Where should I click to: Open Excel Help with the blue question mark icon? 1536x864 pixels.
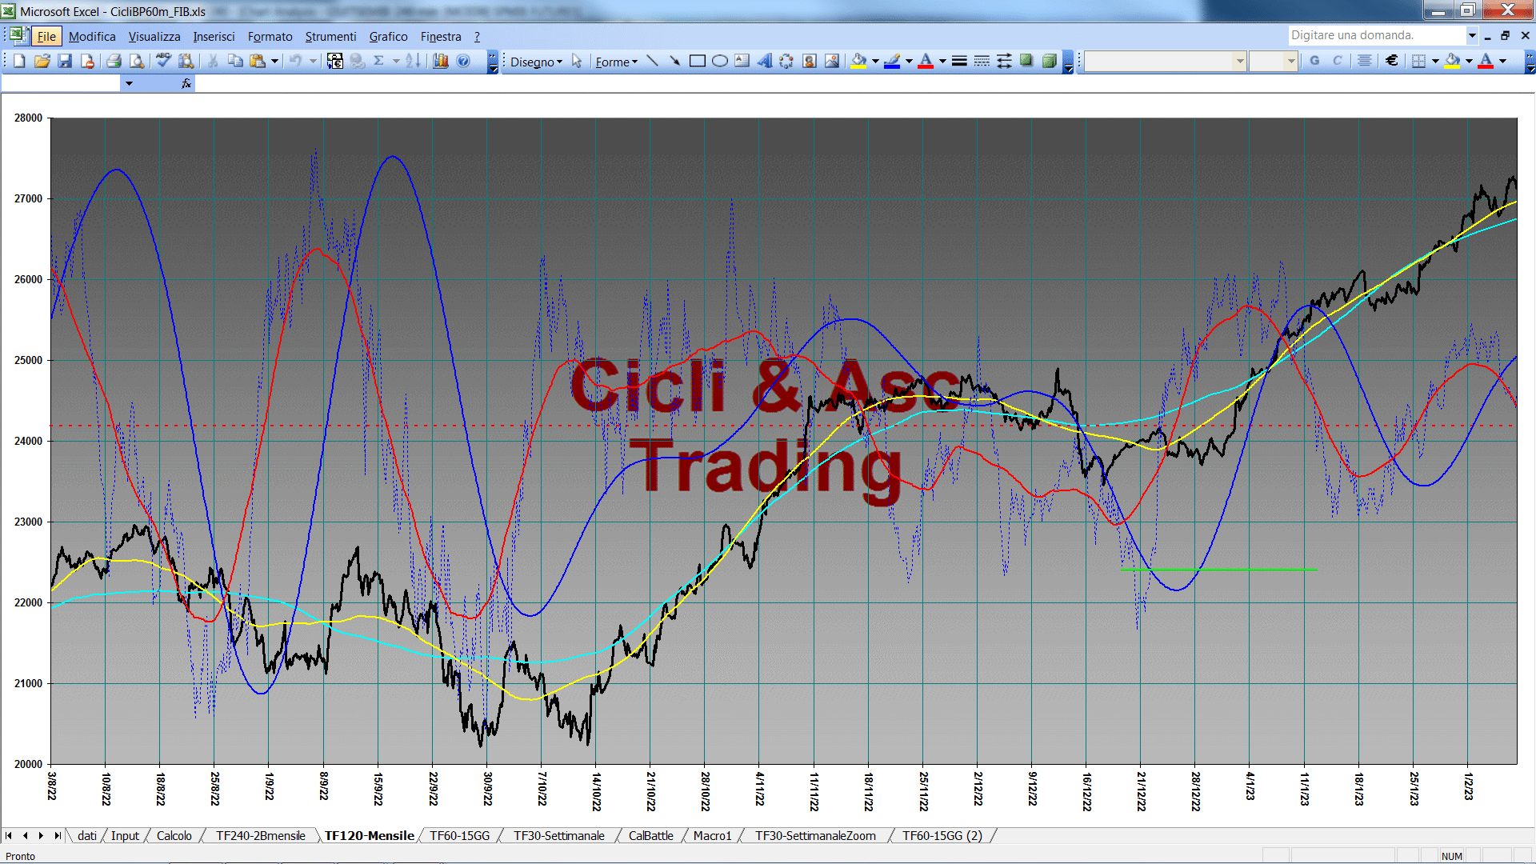[463, 61]
